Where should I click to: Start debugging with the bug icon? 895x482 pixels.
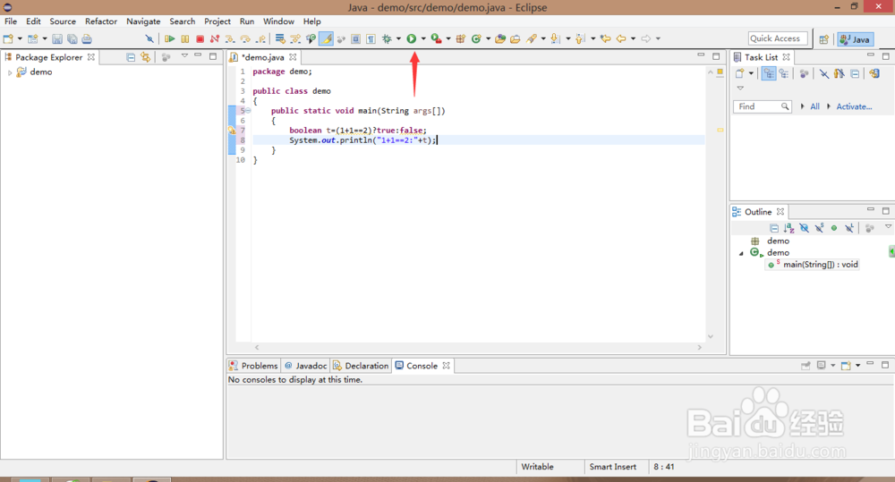387,38
